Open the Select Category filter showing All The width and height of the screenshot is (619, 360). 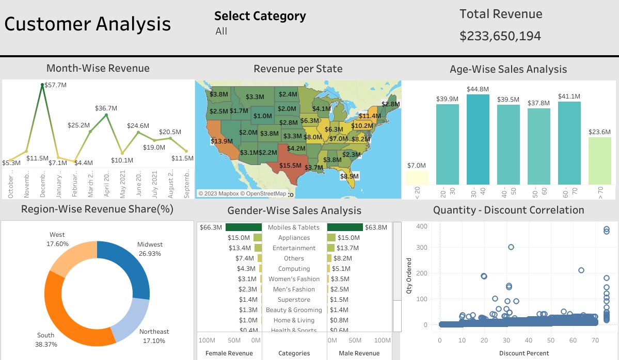(x=221, y=31)
